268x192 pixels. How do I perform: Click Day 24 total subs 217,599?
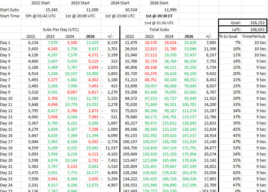189,185
